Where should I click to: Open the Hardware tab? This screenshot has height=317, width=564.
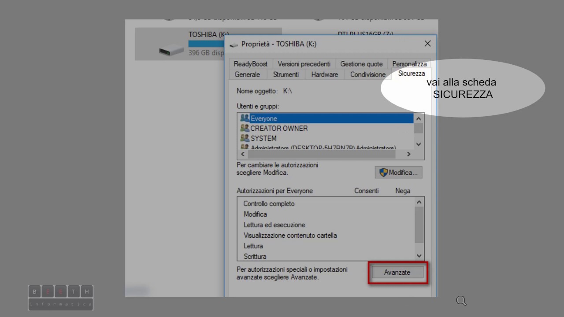(x=325, y=74)
